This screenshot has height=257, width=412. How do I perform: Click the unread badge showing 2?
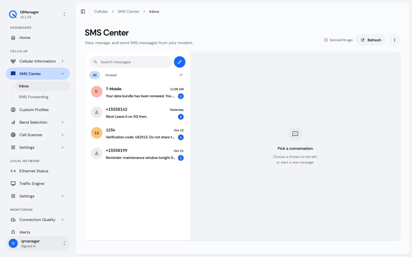pos(181,117)
